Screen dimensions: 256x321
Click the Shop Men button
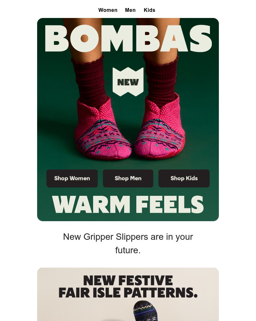[128, 178]
